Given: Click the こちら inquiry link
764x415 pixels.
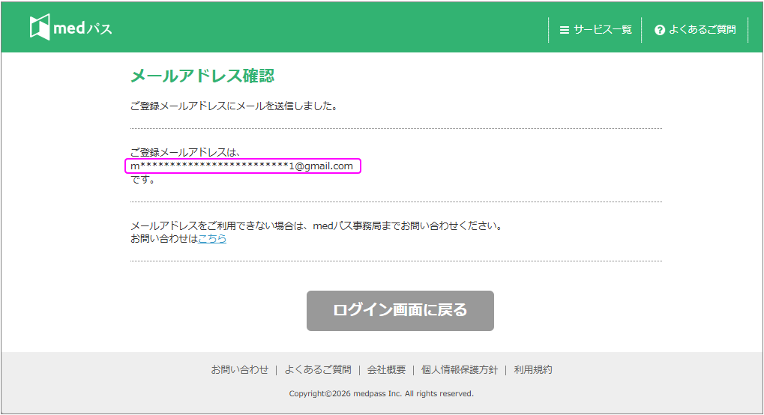Looking at the screenshot, I should click(x=212, y=238).
